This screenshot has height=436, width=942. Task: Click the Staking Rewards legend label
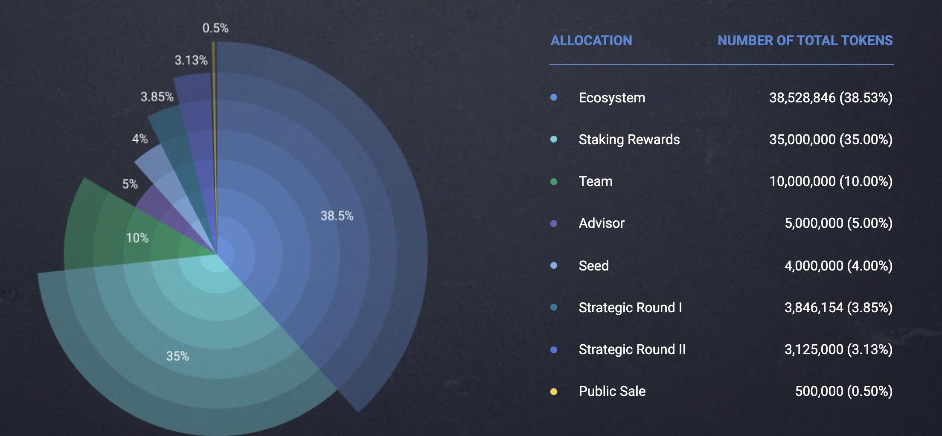pos(629,140)
